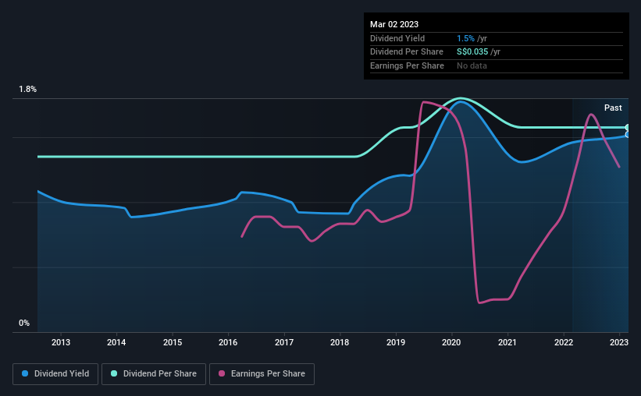Select the 2022 x-axis label

click(x=564, y=342)
